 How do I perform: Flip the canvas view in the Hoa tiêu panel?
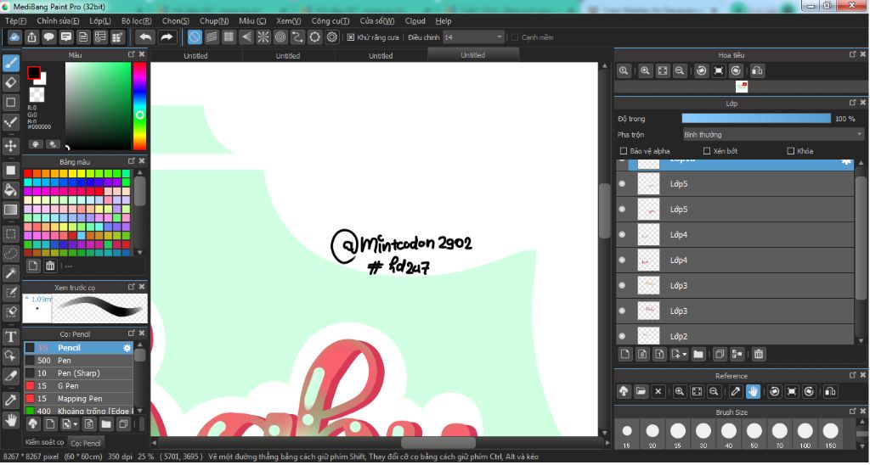click(757, 71)
